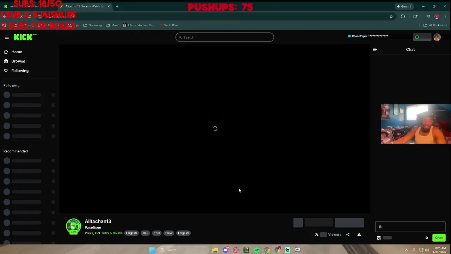This screenshot has width=451, height=254.
Task: Open the Windows Start menu
Action: (x=152, y=250)
